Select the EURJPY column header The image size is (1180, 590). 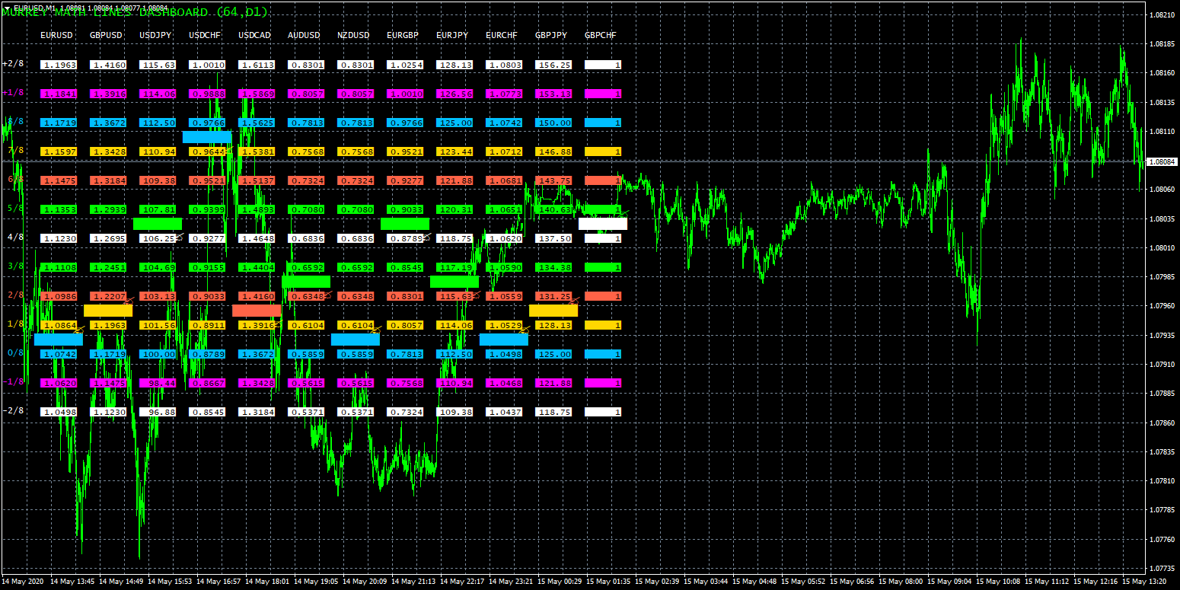pyautogui.click(x=452, y=36)
